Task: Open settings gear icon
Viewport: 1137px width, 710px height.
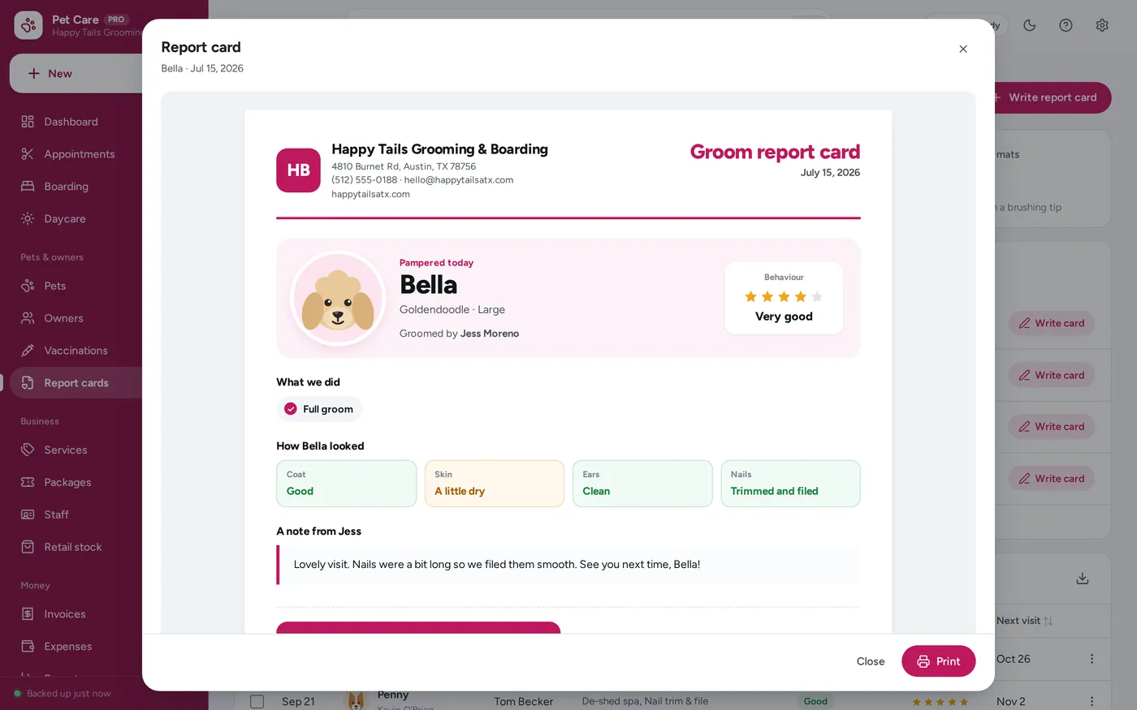Action: 1102,25
